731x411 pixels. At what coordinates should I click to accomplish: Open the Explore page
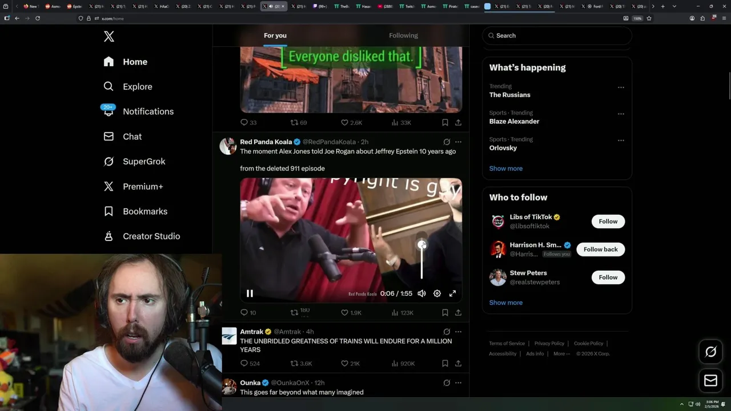(128, 87)
